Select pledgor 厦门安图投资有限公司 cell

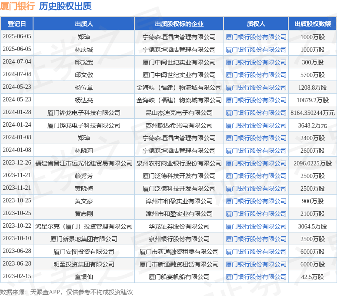point(84,252)
